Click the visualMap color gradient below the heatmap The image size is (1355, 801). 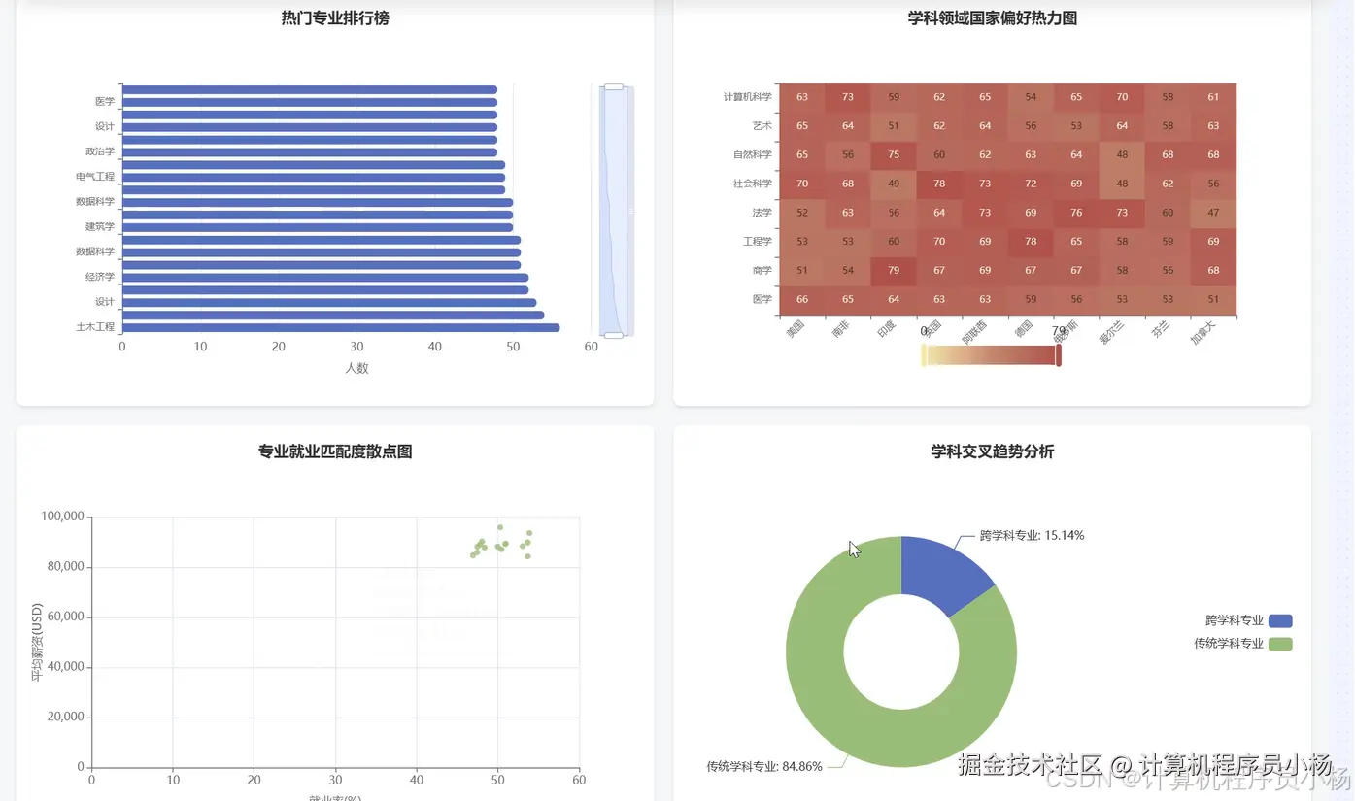point(989,355)
